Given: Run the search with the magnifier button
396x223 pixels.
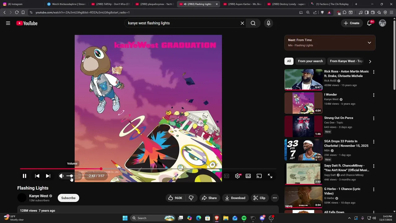Looking at the screenshot, I should (253, 23).
